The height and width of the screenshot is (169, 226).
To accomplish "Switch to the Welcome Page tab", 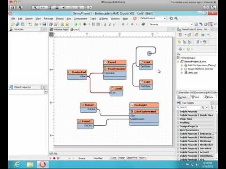I will tap(59, 30).
